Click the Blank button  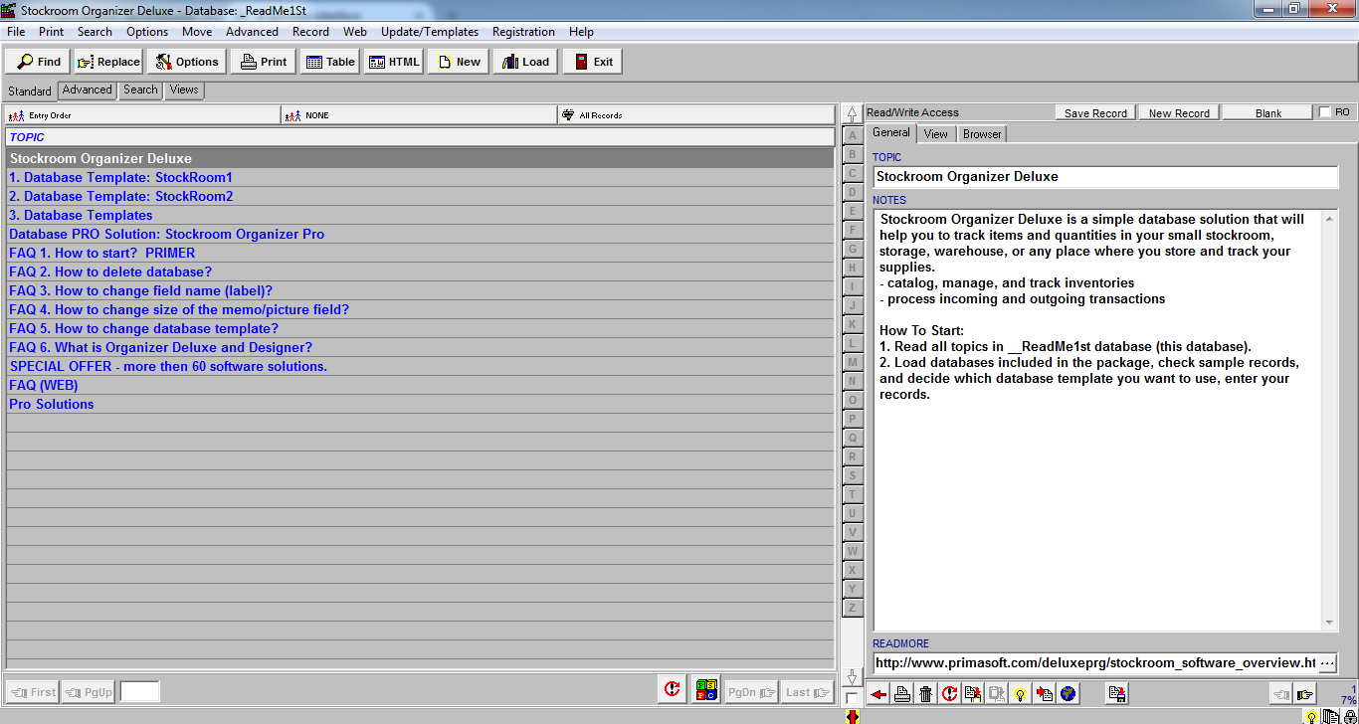[1268, 113]
